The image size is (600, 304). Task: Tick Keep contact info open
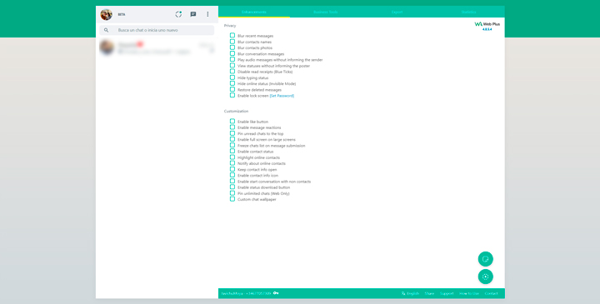(x=232, y=169)
